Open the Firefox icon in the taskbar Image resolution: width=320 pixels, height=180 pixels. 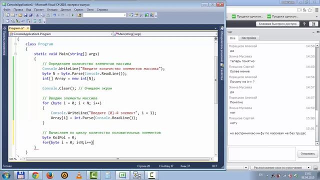coord(50,175)
